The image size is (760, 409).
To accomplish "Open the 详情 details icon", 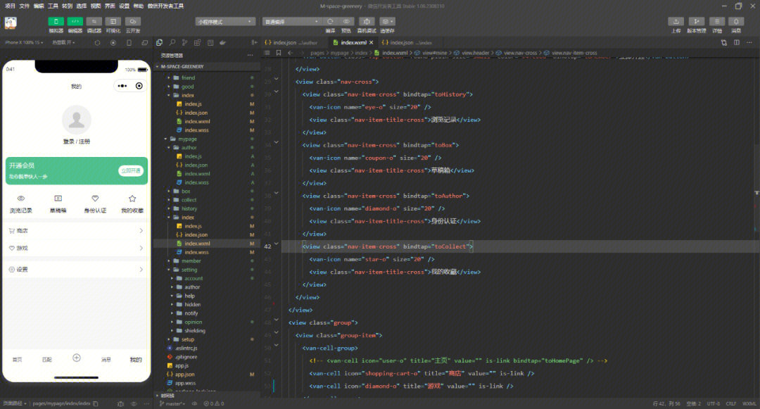I will point(717,21).
